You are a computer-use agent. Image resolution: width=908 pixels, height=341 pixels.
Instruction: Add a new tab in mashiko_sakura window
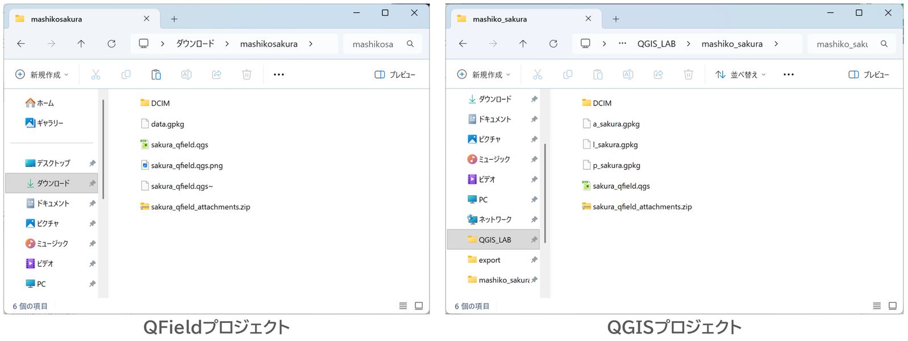(x=616, y=19)
